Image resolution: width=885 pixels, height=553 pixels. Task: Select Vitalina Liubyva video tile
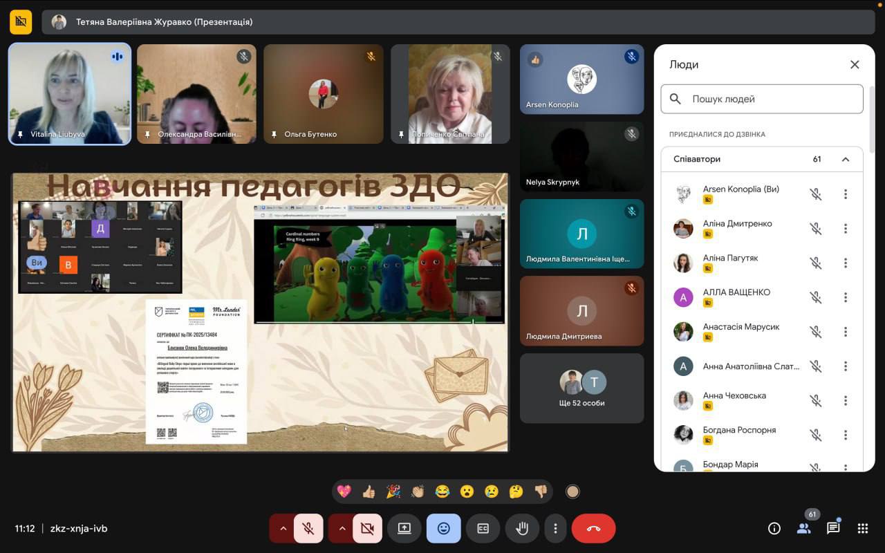tap(70, 94)
